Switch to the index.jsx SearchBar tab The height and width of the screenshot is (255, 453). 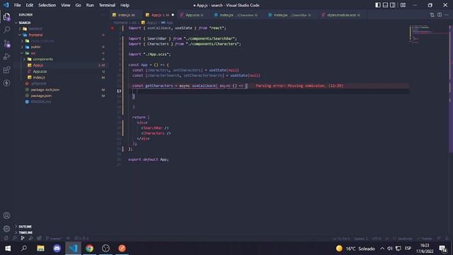click(291, 15)
